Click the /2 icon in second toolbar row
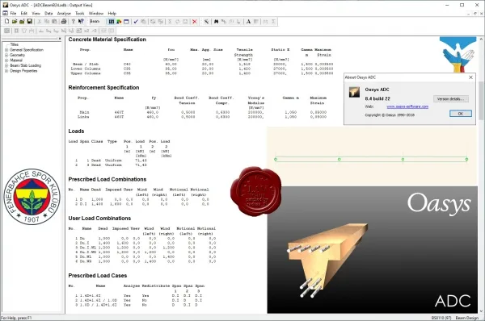Viewport: 485px width, 321px height. tap(95, 31)
